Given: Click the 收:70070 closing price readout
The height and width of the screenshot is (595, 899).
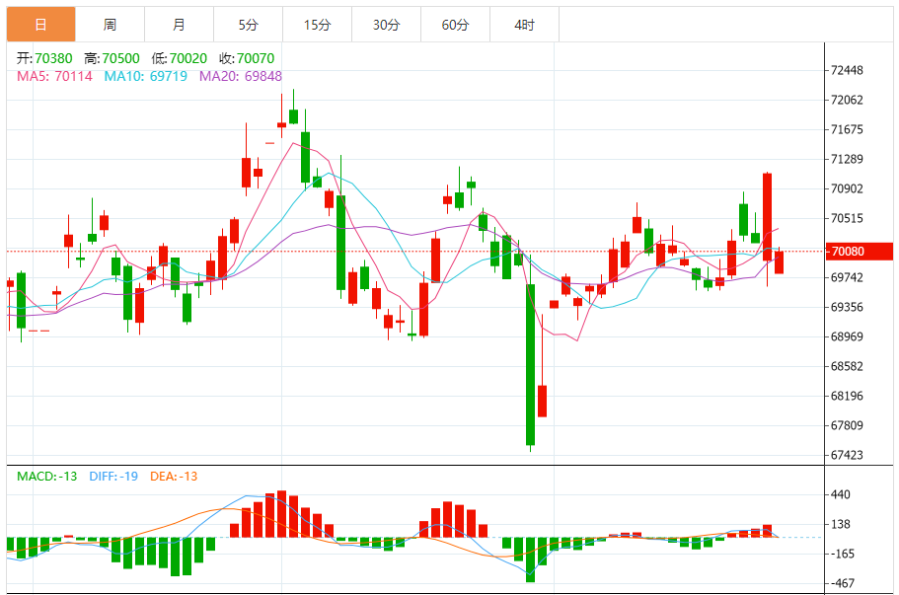Looking at the screenshot, I should 247,59.
